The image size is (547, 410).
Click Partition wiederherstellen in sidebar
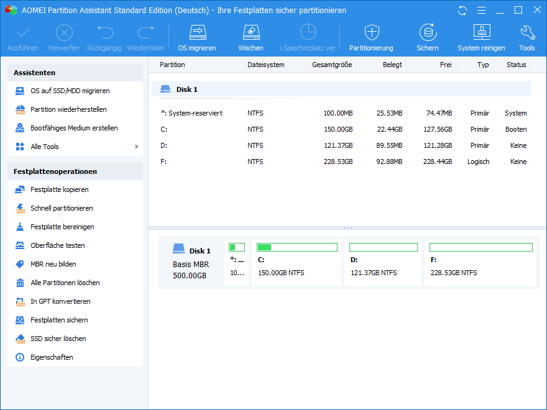click(x=68, y=109)
